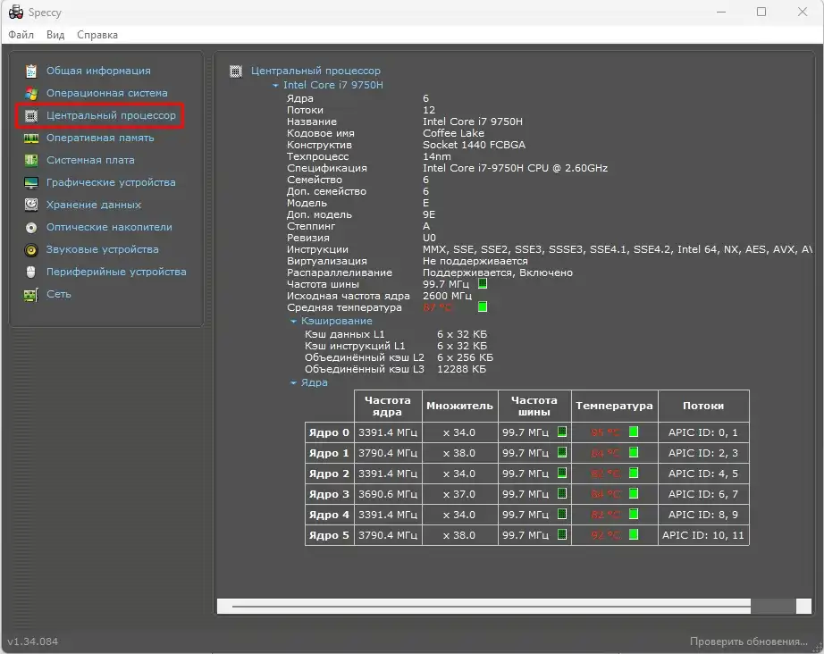
Task: Click the green temperature indicator beside Средняя температура
Action: [483, 306]
